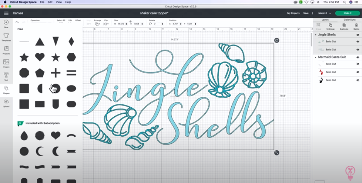Image resolution: width=362 pixels, height=183 pixels.
Task: Click the Canvas label
Action: tap(18, 13)
